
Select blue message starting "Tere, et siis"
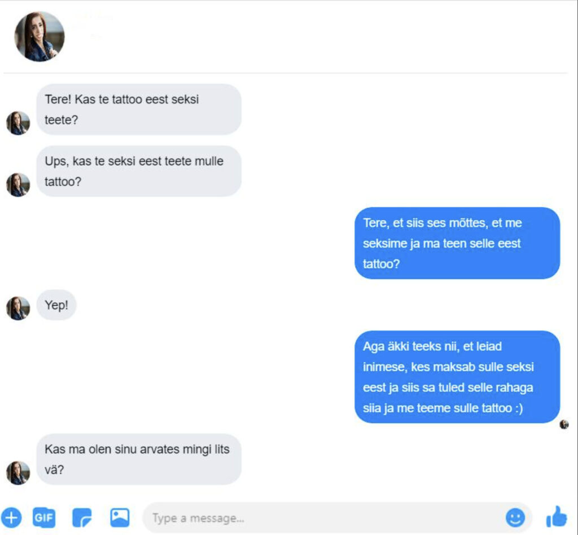point(457,243)
